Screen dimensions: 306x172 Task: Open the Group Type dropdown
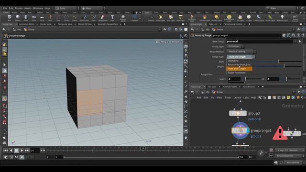235,46
